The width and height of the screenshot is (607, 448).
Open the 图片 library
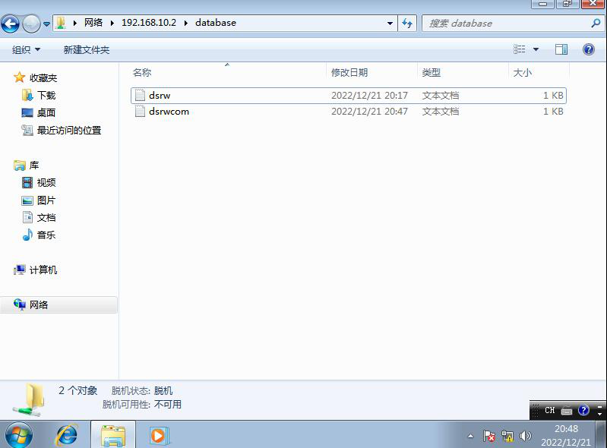tap(46, 200)
